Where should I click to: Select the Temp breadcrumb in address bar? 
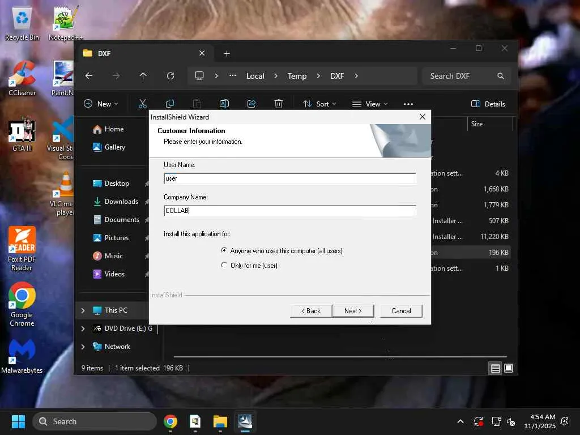click(297, 76)
